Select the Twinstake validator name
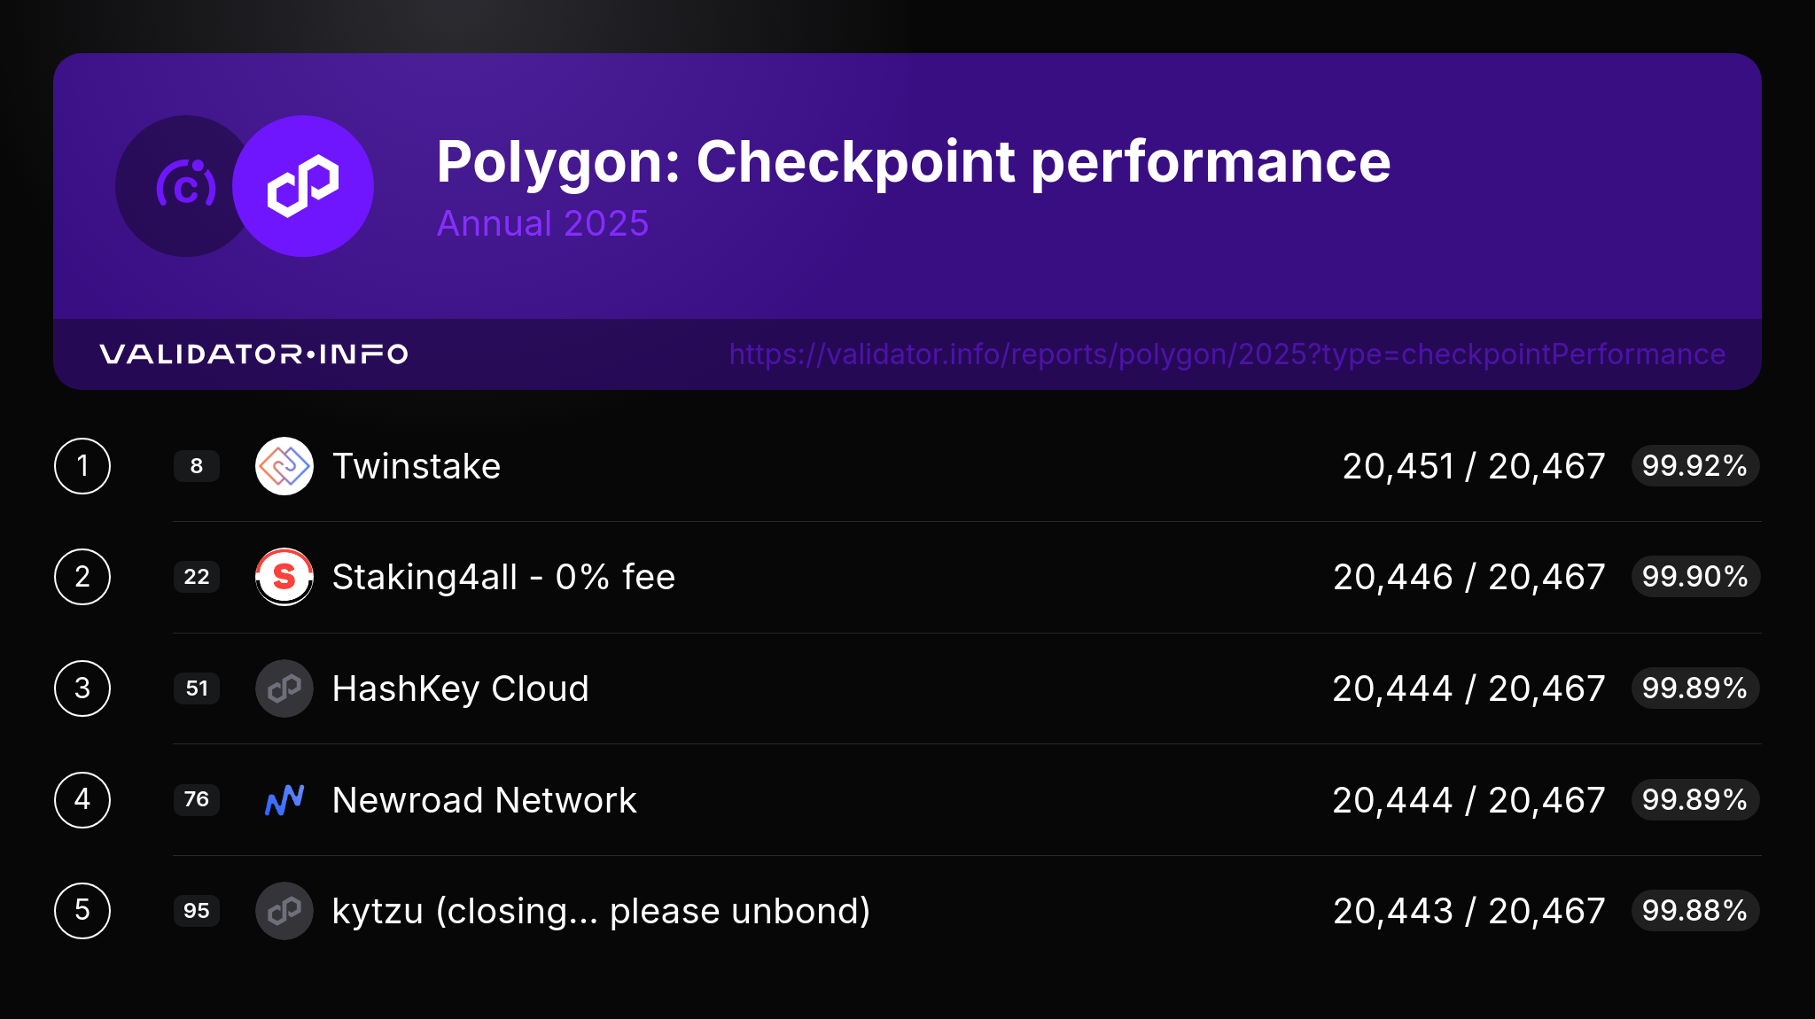 point(416,466)
